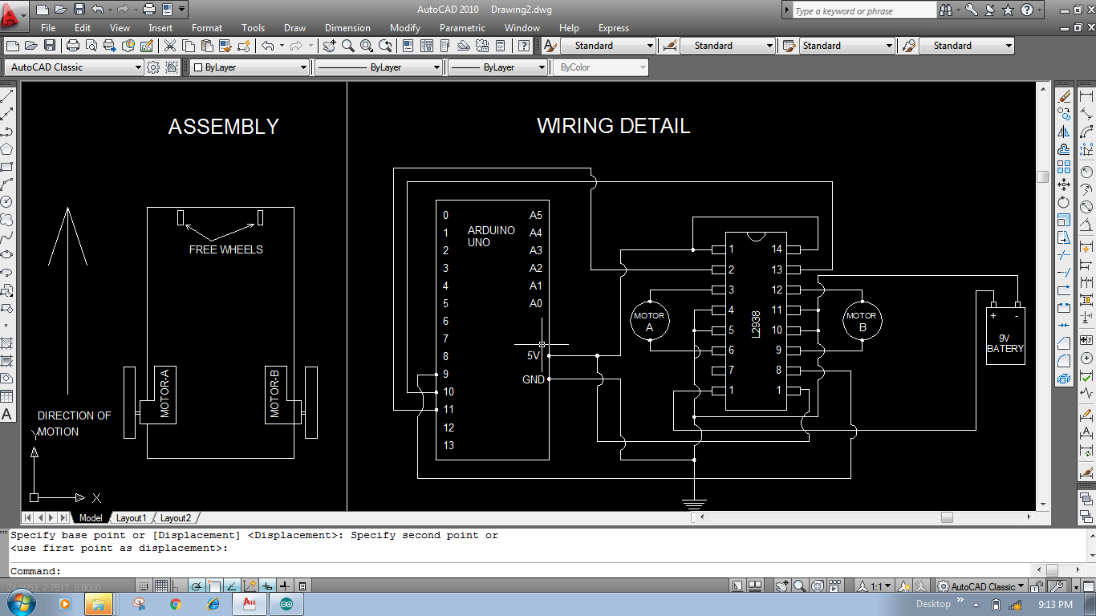
Task: Click the Undo arrow icon
Action: point(267,46)
